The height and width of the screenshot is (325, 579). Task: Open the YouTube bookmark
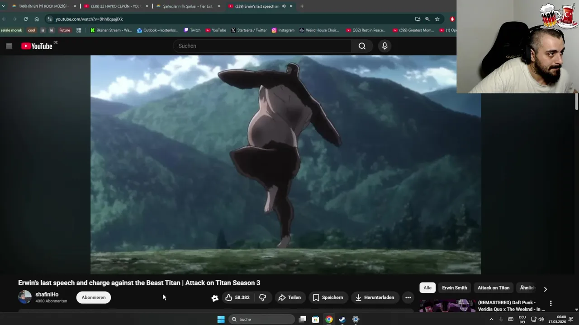tap(216, 30)
